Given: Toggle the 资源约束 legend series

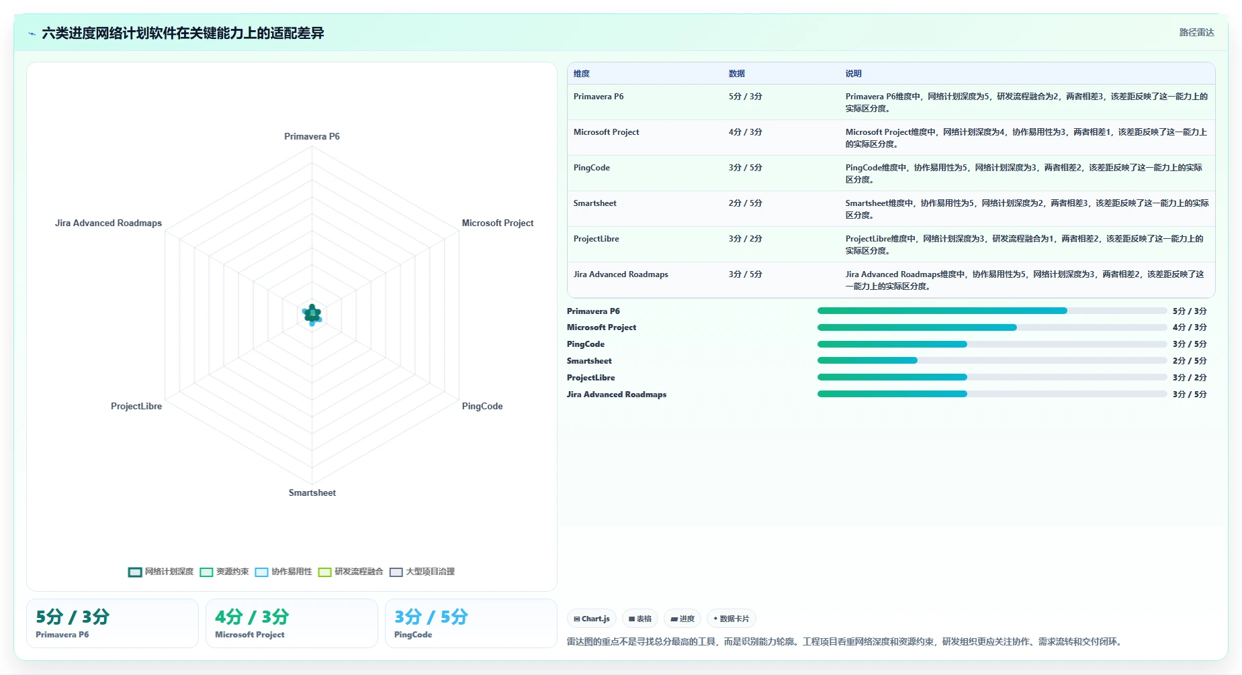Looking at the screenshot, I should click(224, 572).
